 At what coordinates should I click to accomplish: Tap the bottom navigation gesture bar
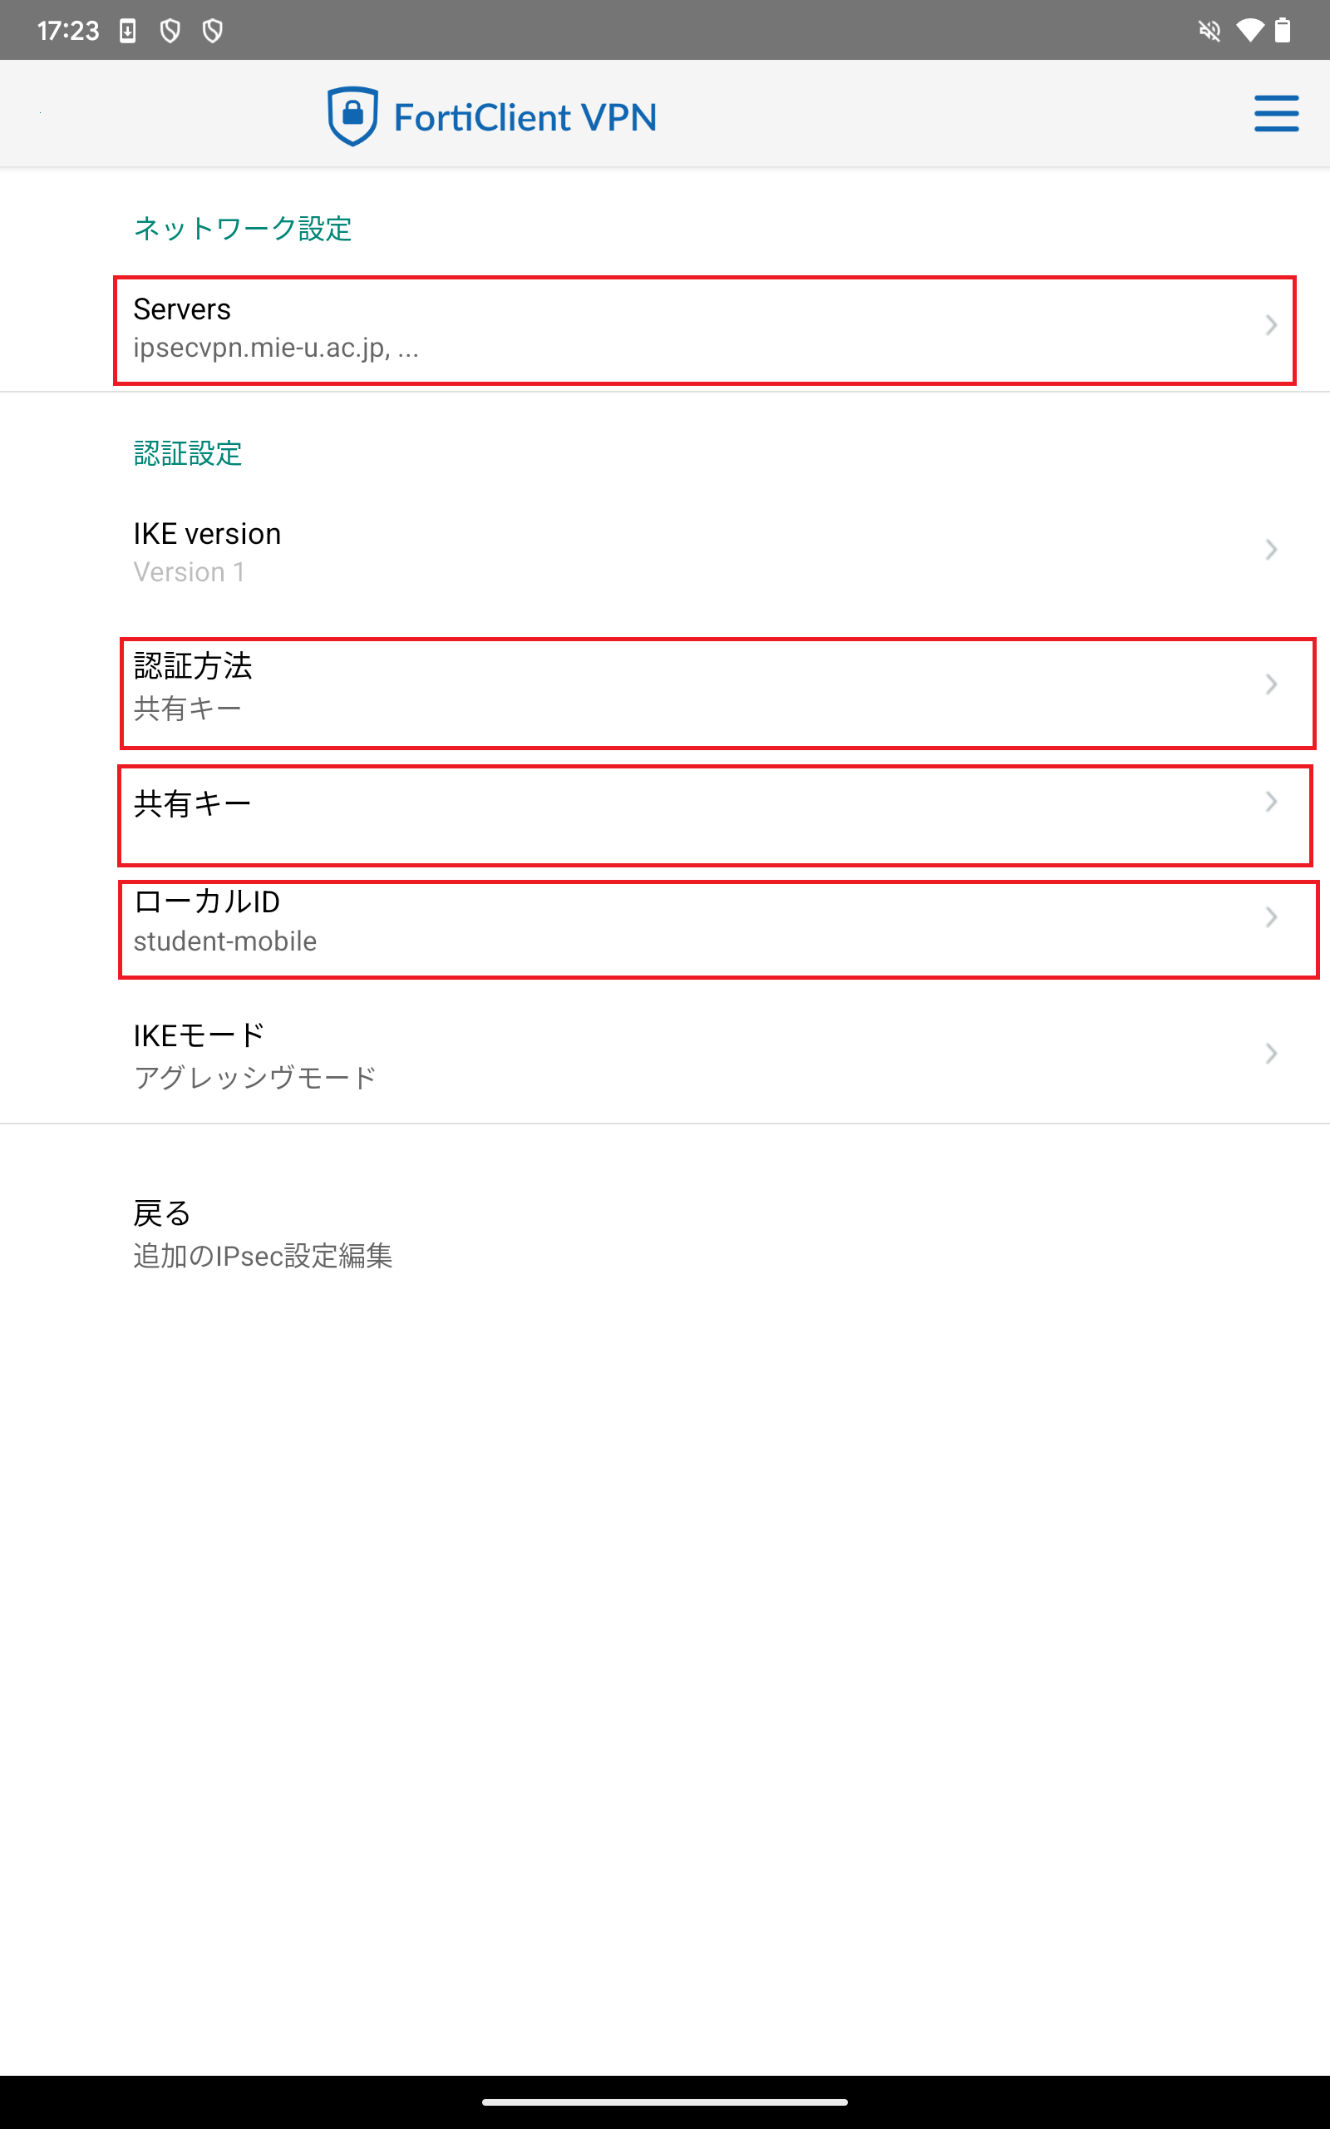click(x=665, y=2102)
